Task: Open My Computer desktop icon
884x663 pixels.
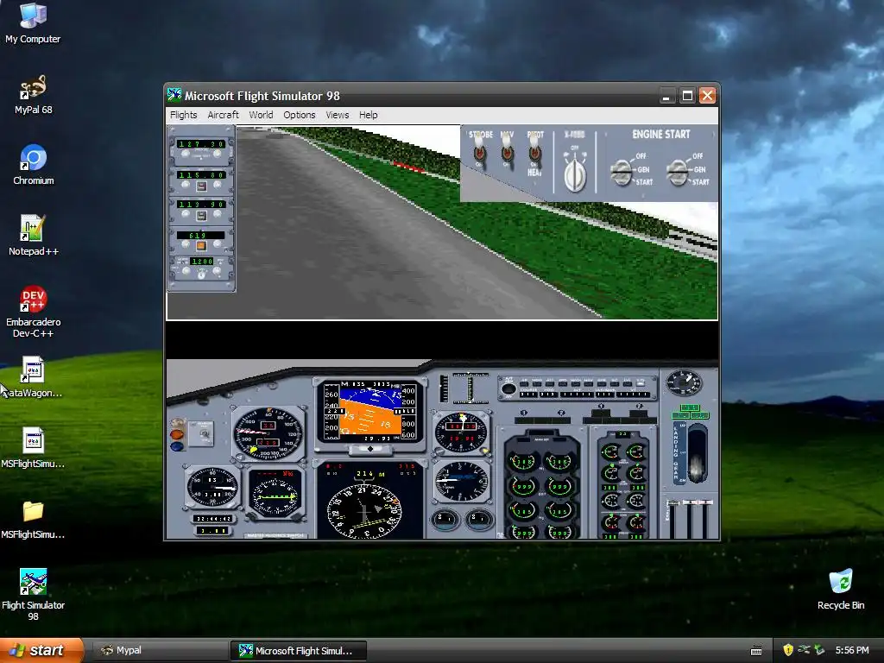Action: tap(33, 23)
